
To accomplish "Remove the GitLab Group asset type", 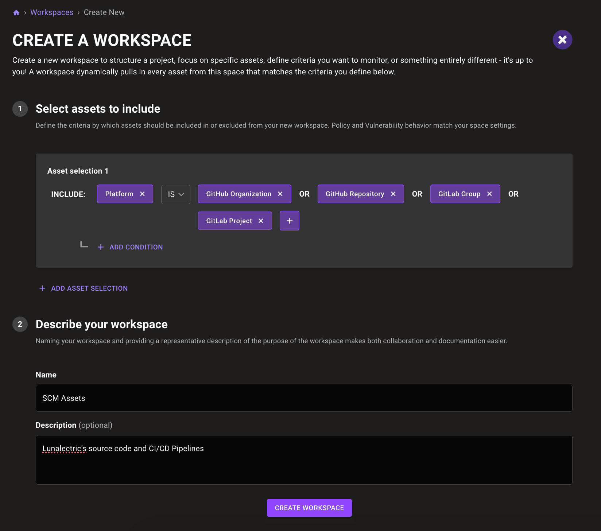I will point(490,194).
